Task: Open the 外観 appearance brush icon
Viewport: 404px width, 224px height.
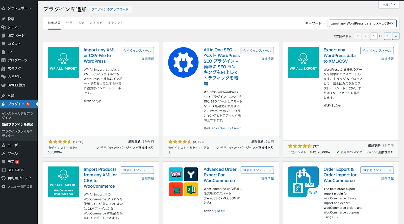Action: click(3, 96)
